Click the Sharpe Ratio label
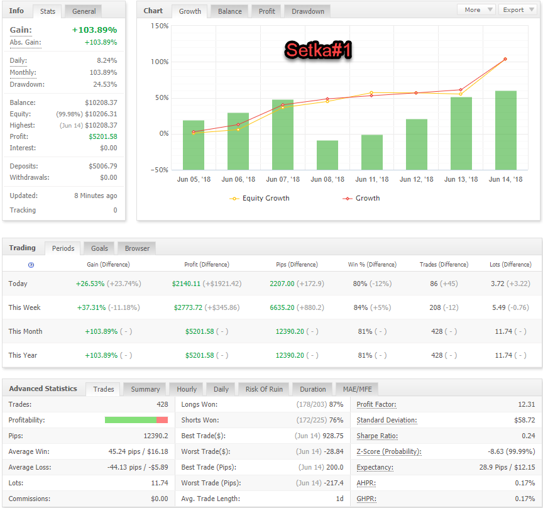543x508 pixels. point(377,436)
